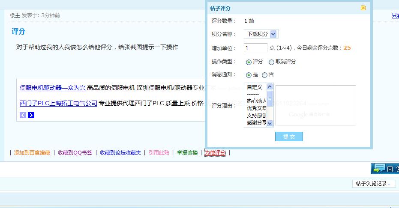Viewport: 399px width, 208px height.
Task: Click the previous ad arrow icon
Action: (23, 115)
